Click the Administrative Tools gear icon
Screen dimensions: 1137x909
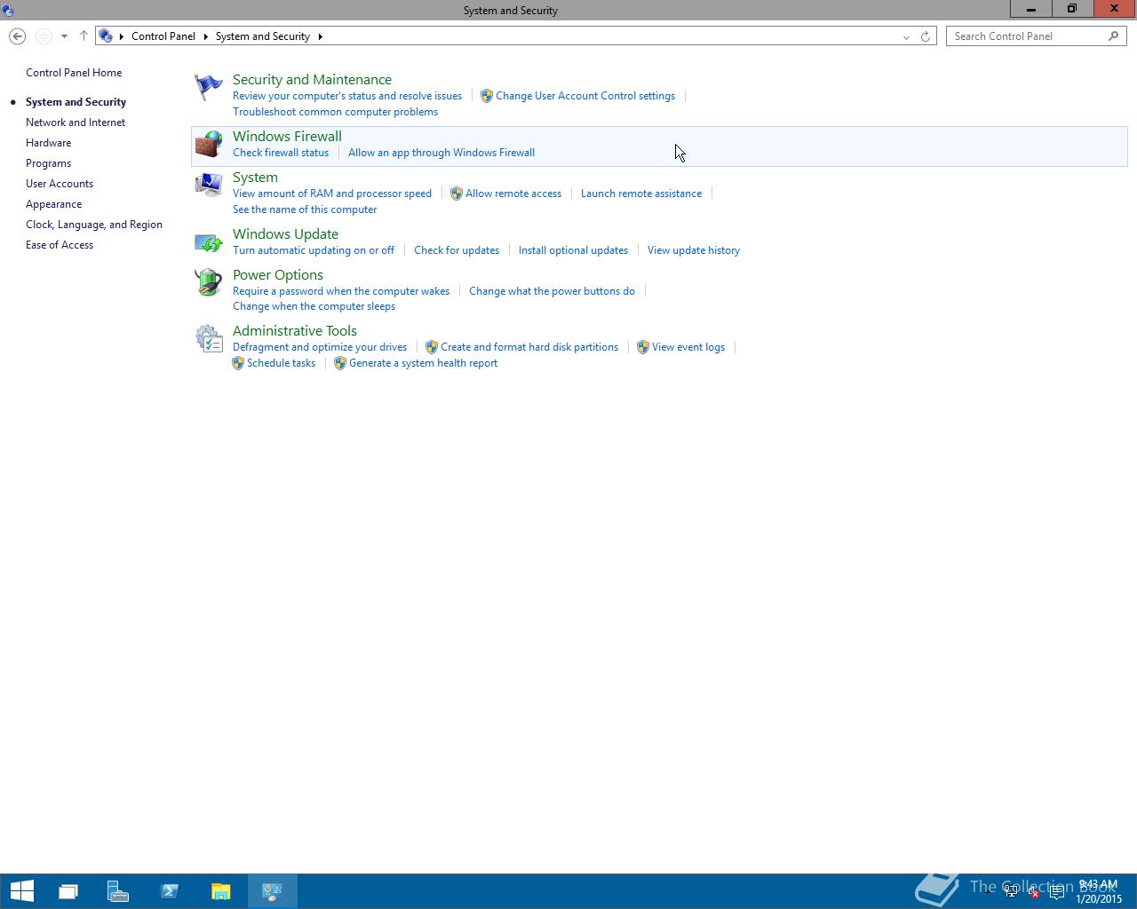pyautogui.click(x=209, y=338)
